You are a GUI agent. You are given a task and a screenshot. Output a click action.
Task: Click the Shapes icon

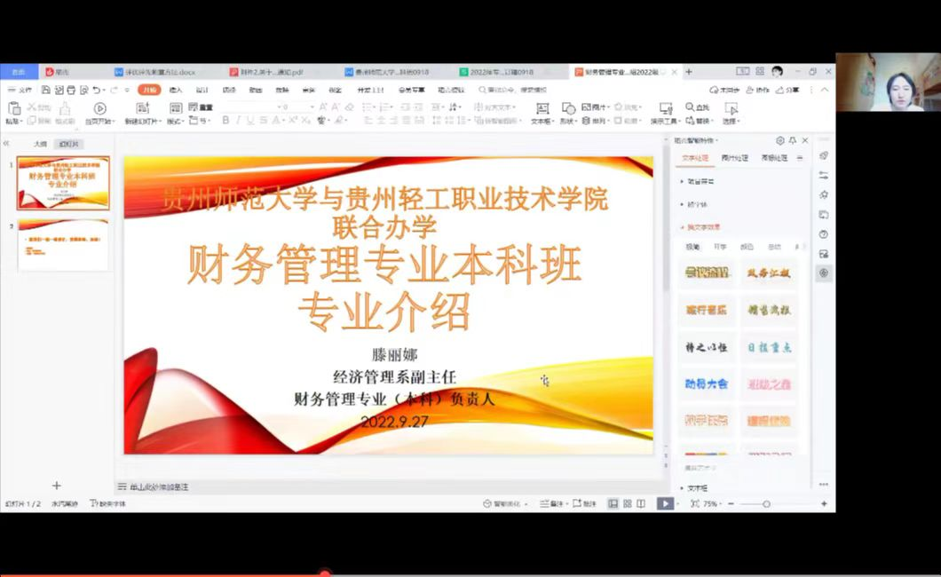pos(568,108)
